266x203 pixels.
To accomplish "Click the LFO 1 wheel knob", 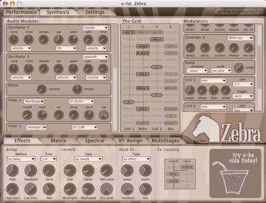I will coord(226,90).
